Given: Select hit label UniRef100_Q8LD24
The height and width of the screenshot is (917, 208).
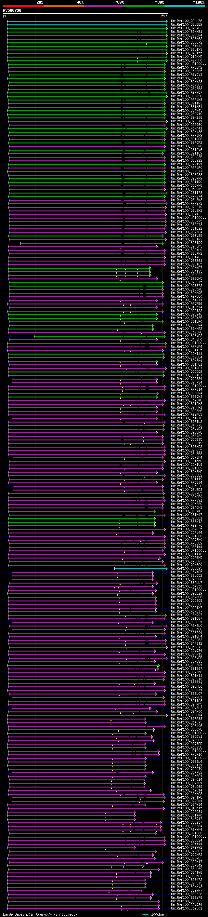Looking at the screenshot, I should coord(187,840).
